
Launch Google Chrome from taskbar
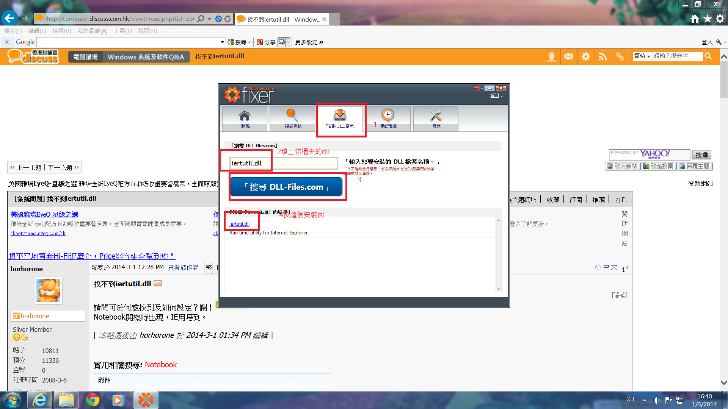(93, 400)
